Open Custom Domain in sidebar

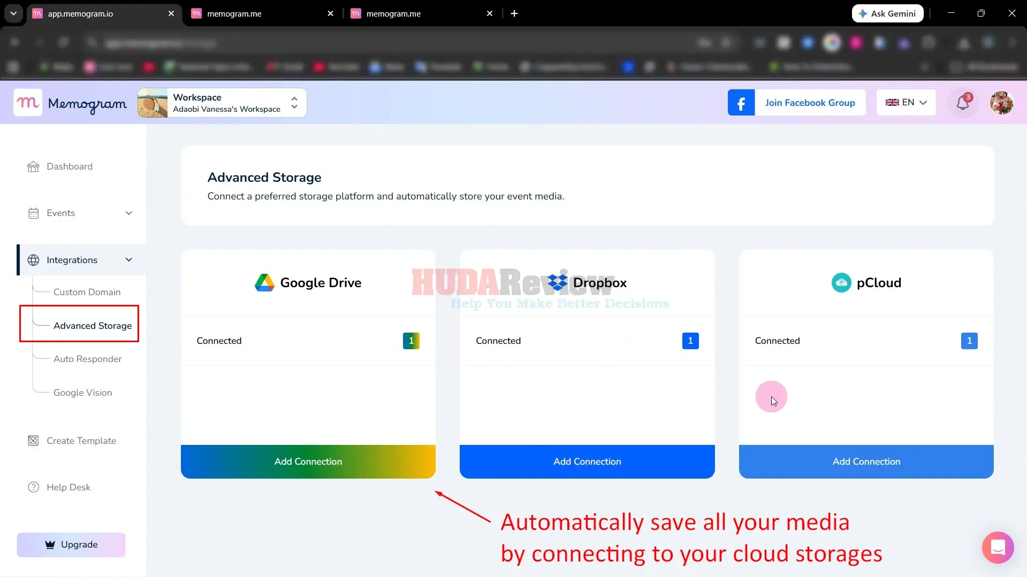point(87,292)
